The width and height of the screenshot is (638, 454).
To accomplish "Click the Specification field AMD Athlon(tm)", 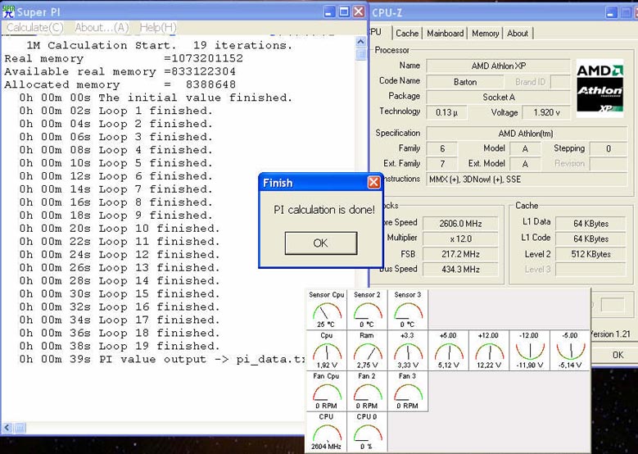I will click(x=527, y=134).
